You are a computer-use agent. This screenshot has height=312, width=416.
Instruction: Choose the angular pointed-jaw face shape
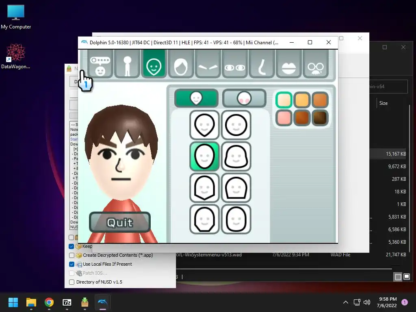(x=204, y=188)
